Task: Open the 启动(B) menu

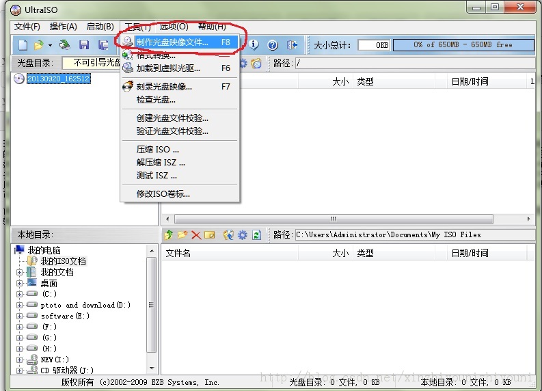Action: pos(100,26)
